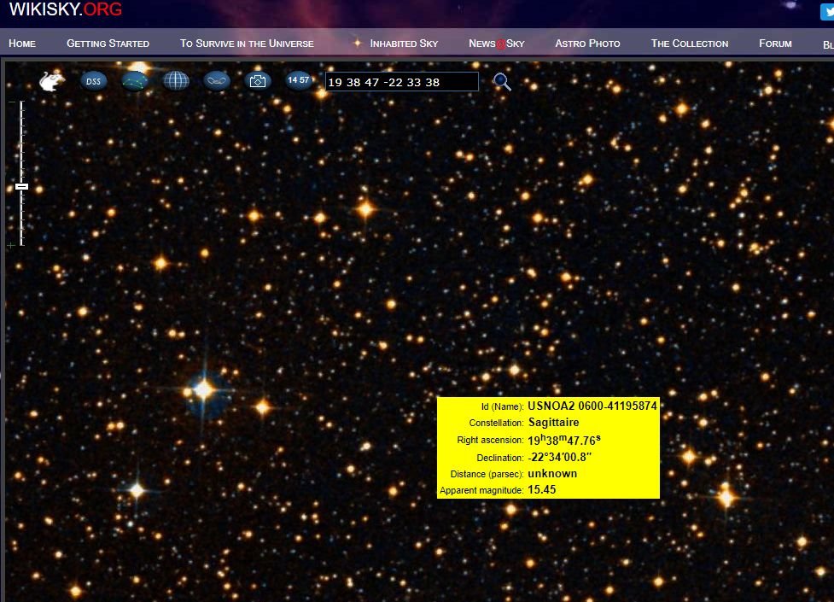Toggle constellation overlay visibility
Screen dimensions: 834x602
click(134, 81)
